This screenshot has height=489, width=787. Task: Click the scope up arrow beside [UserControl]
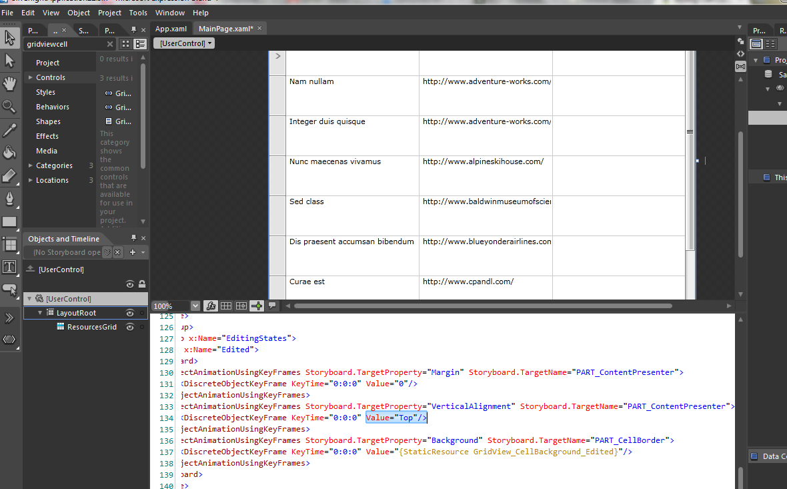[30, 269]
